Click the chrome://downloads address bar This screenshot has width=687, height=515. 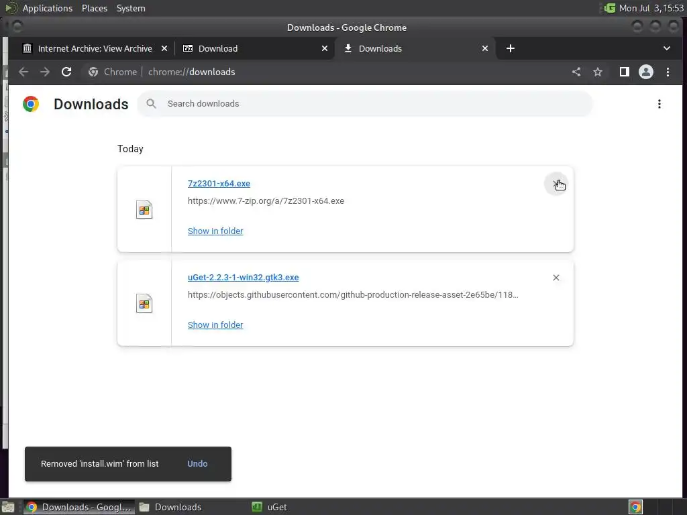[324, 72]
